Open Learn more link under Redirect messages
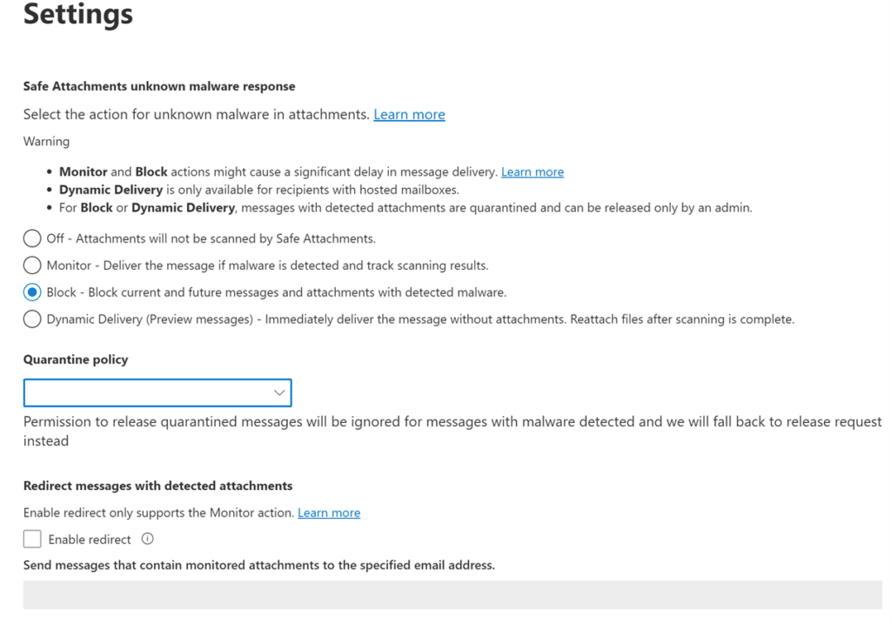891x624 pixels. 328,513
